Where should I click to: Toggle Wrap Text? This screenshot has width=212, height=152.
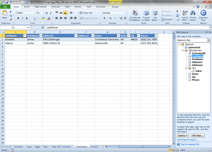[86, 13]
